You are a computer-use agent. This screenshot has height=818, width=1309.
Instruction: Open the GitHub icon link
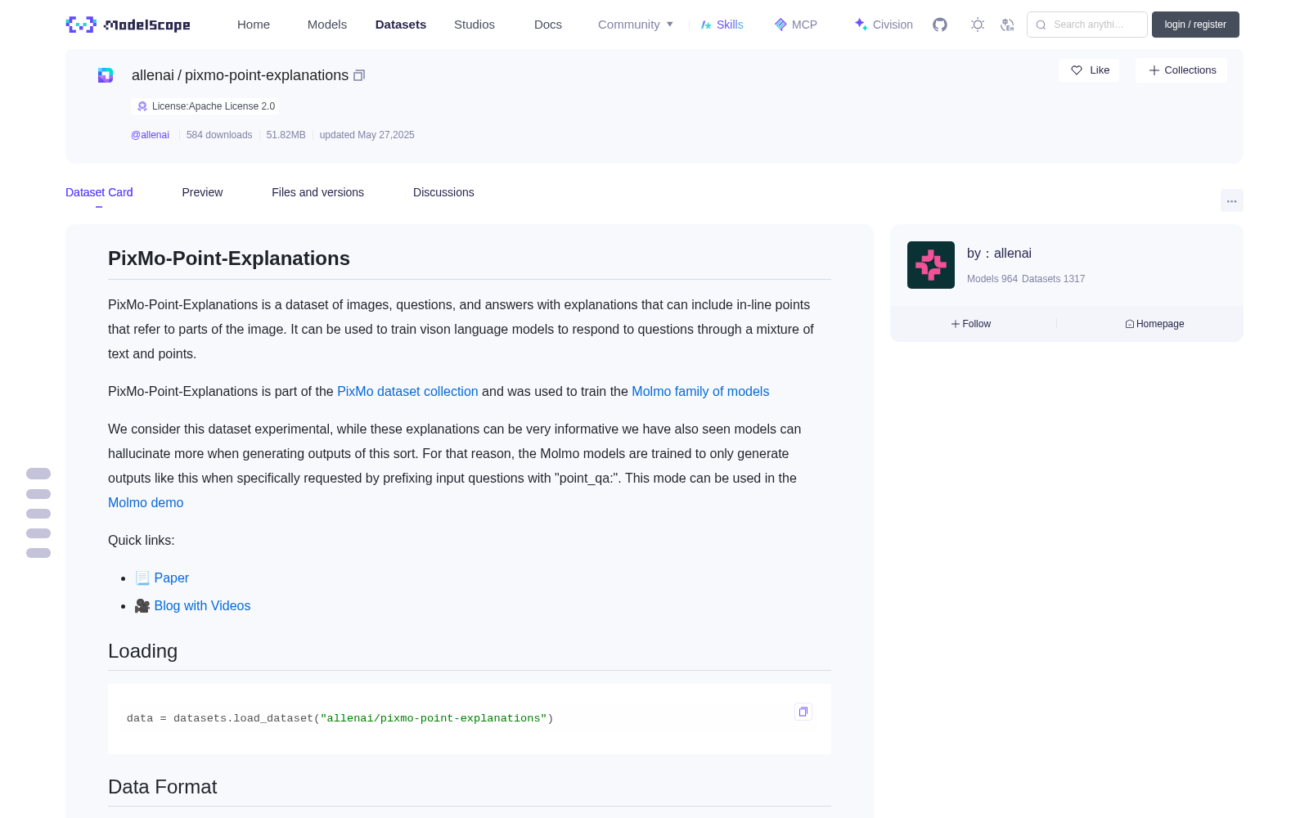940,25
